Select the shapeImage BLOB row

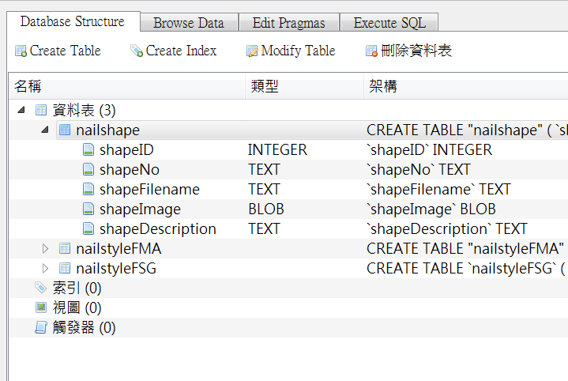pyautogui.click(x=140, y=209)
